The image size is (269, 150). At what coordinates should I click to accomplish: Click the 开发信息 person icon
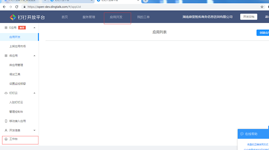click(x=6, y=130)
